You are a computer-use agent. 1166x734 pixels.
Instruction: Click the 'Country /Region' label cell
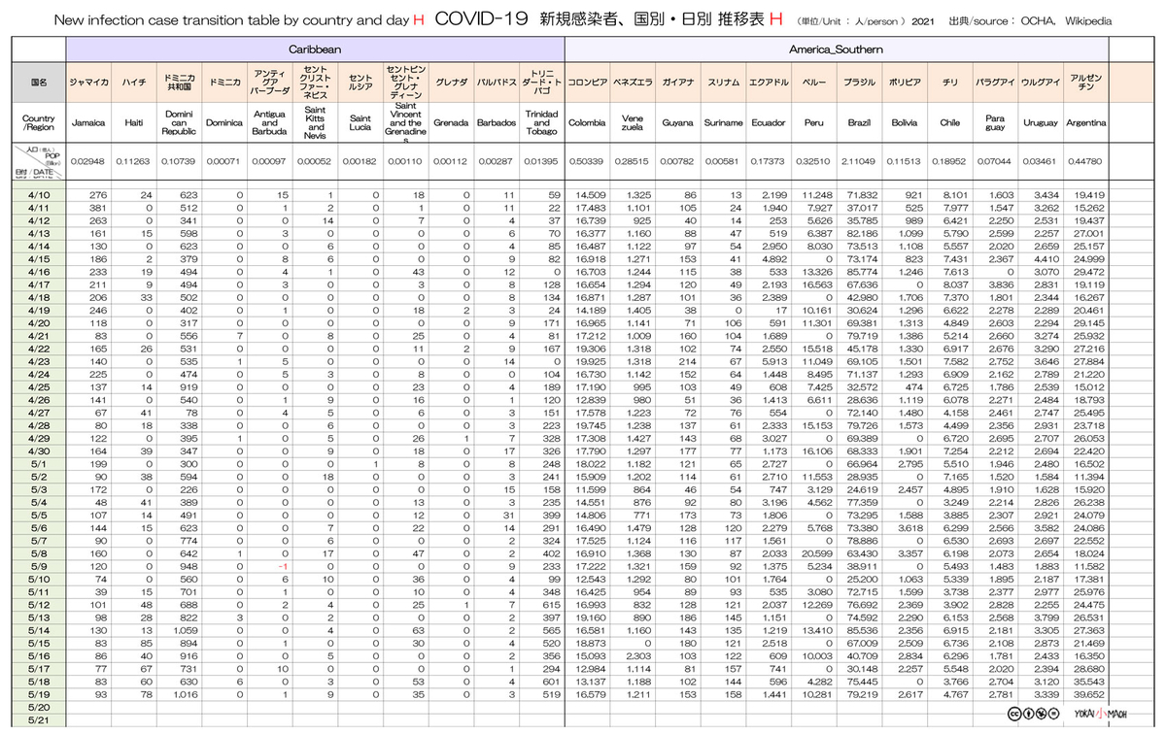click(x=39, y=123)
